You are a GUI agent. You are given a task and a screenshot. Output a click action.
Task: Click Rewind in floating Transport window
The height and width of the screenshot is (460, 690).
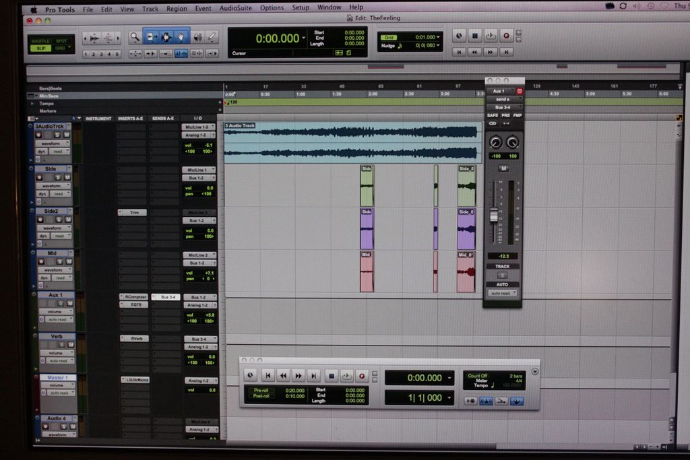[283, 376]
